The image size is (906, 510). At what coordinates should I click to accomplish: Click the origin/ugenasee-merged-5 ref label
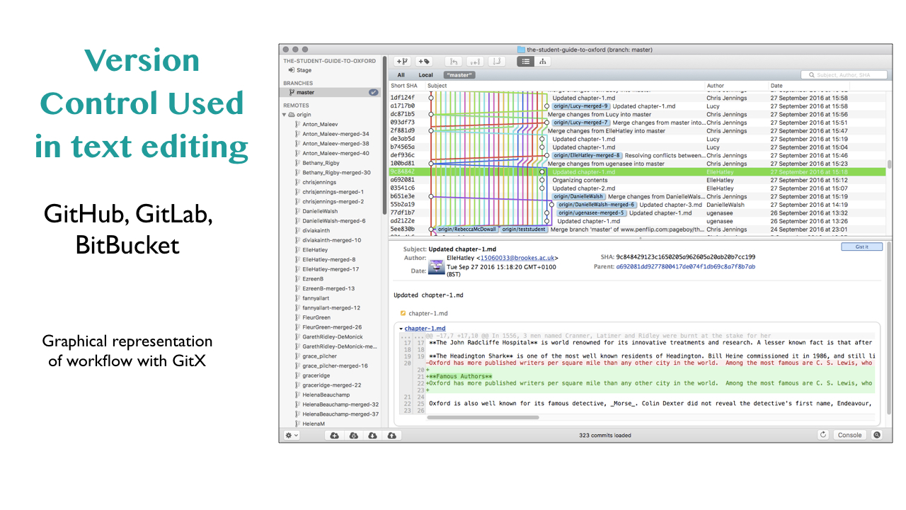591,212
